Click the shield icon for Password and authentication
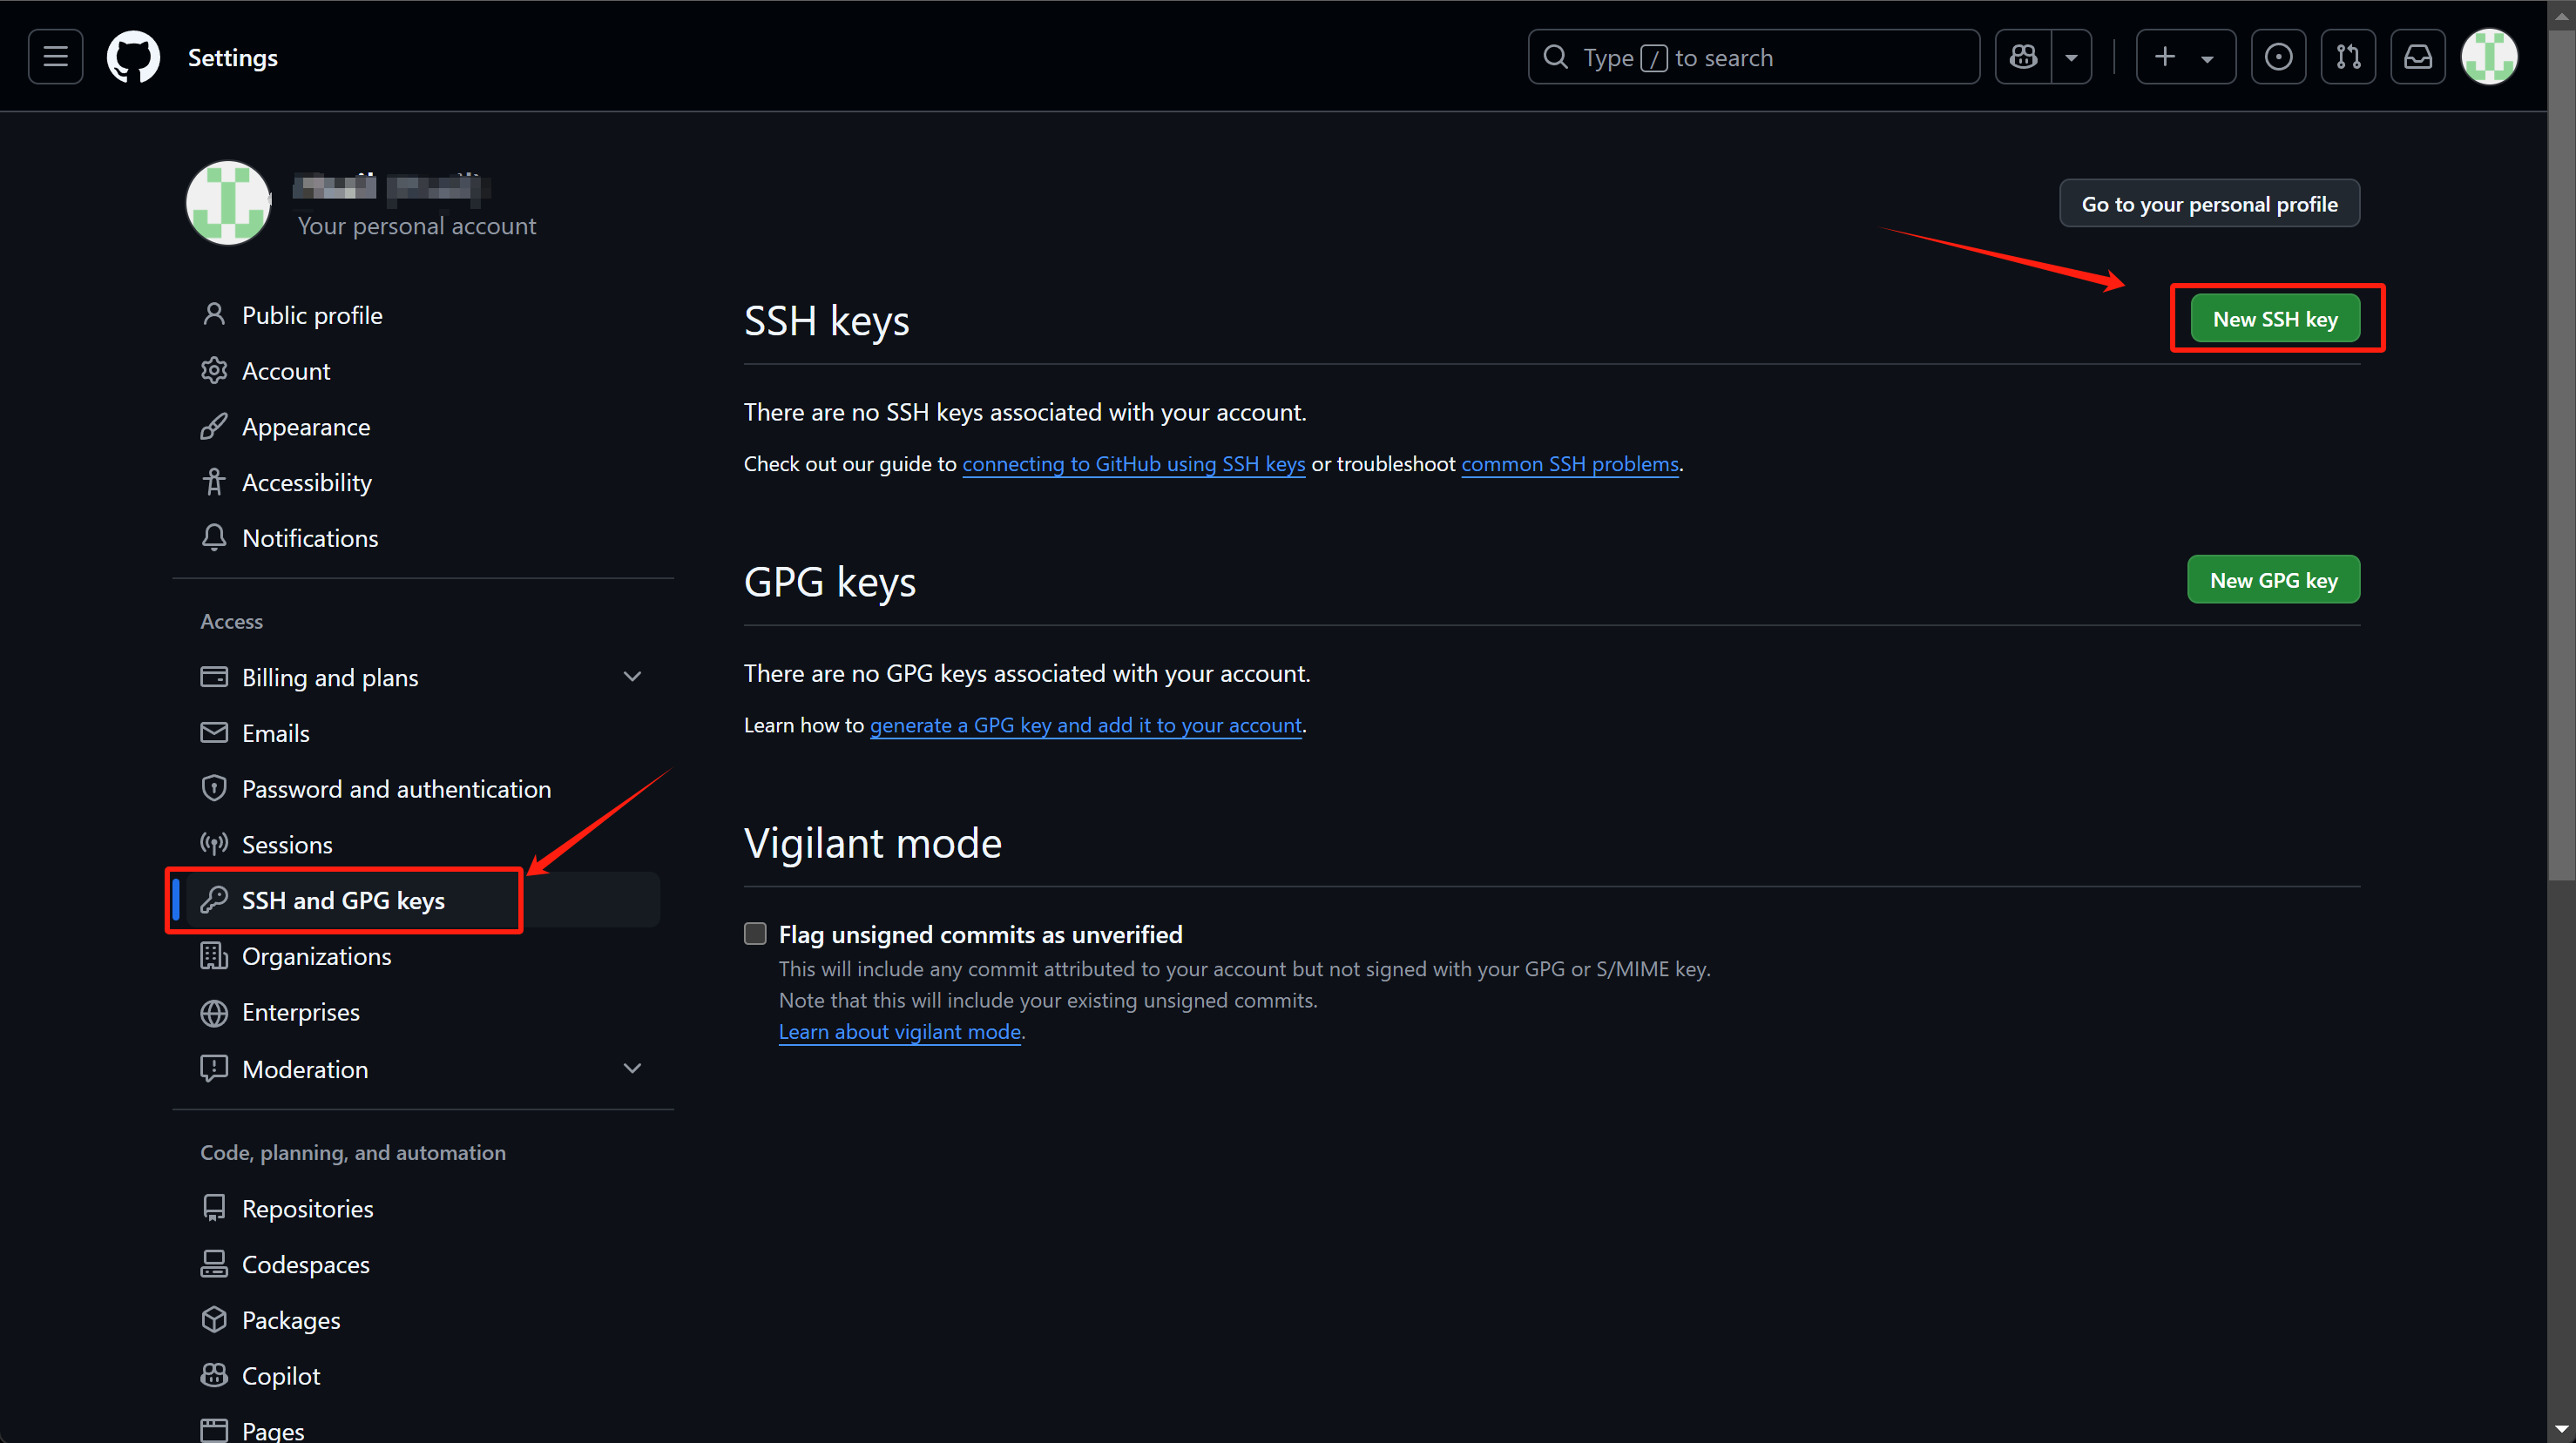The width and height of the screenshot is (2576, 1443). point(214,788)
